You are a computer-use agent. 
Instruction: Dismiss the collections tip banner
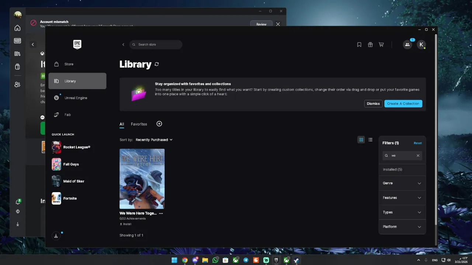[373, 104]
